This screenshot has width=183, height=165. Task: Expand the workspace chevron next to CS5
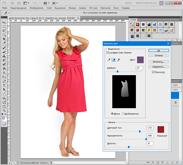click(x=161, y=3)
